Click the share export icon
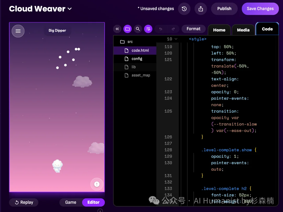283x212 pixels. tap(201, 9)
